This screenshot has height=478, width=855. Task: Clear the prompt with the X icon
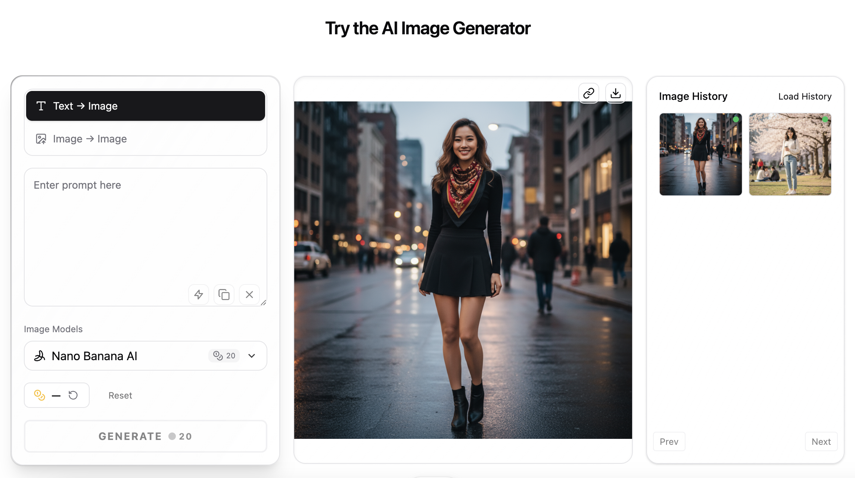click(249, 295)
